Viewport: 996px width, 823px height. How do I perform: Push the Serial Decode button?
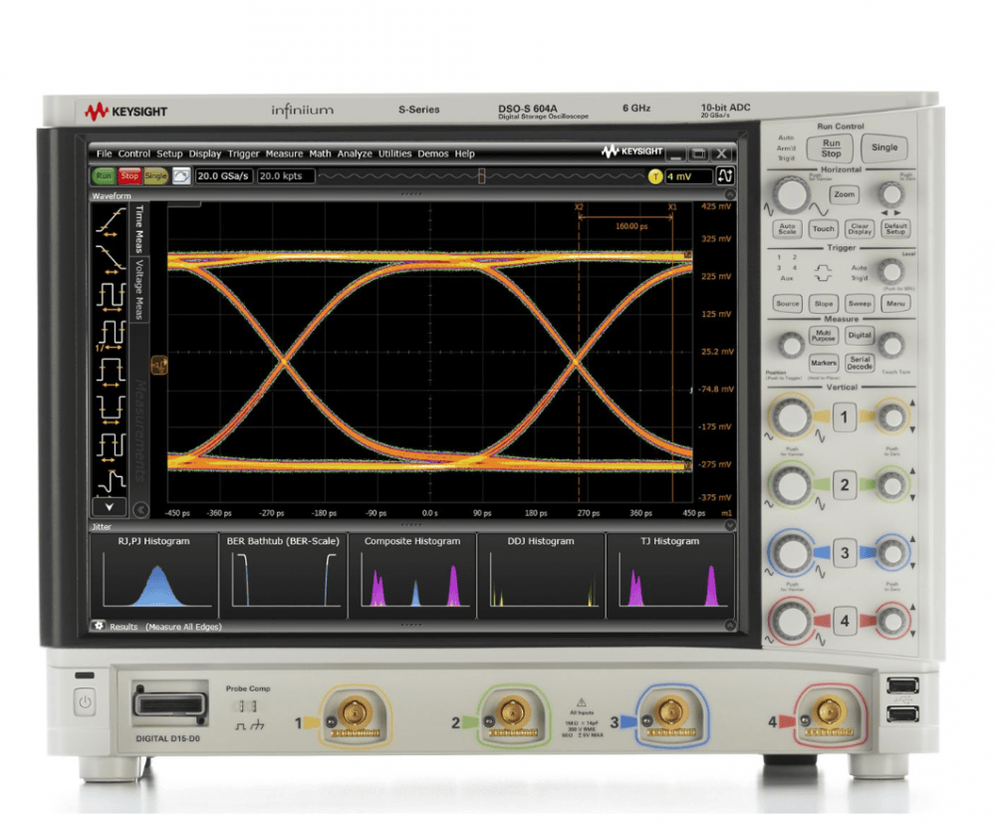(x=860, y=363)
